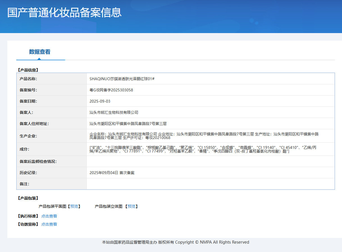The height and width of the screenshot is (252, 342).
Task: Click the 产品包装平面图 label
Action: [x=53, y=206]
